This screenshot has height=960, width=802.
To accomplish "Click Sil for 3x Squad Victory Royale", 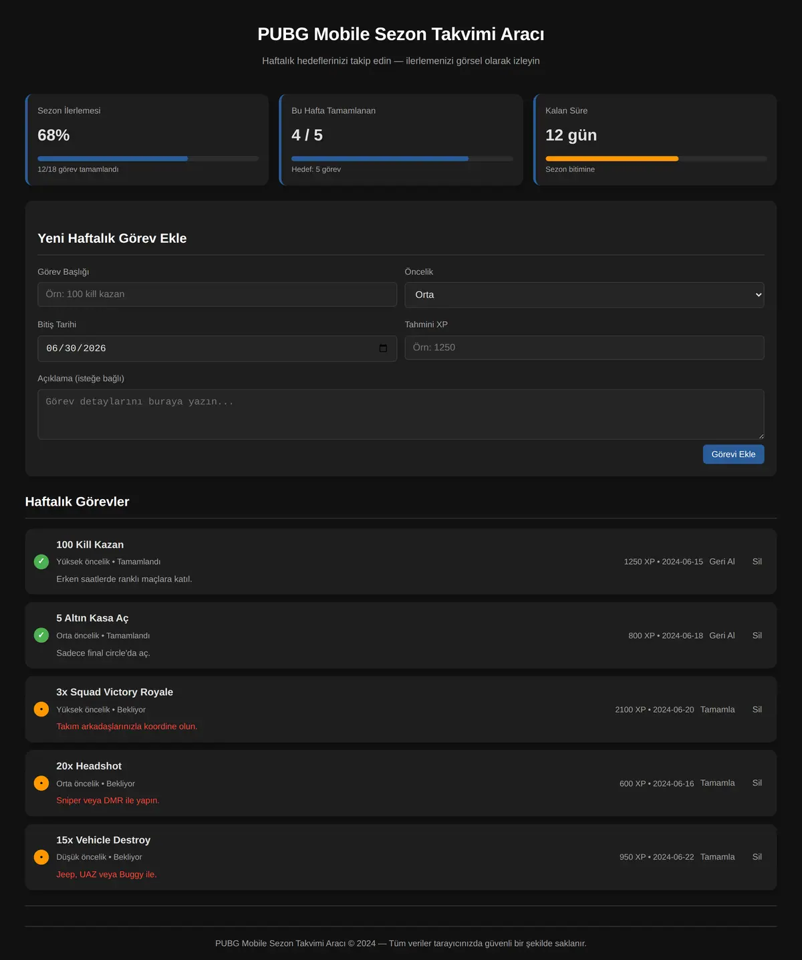I will pos(757,709).
